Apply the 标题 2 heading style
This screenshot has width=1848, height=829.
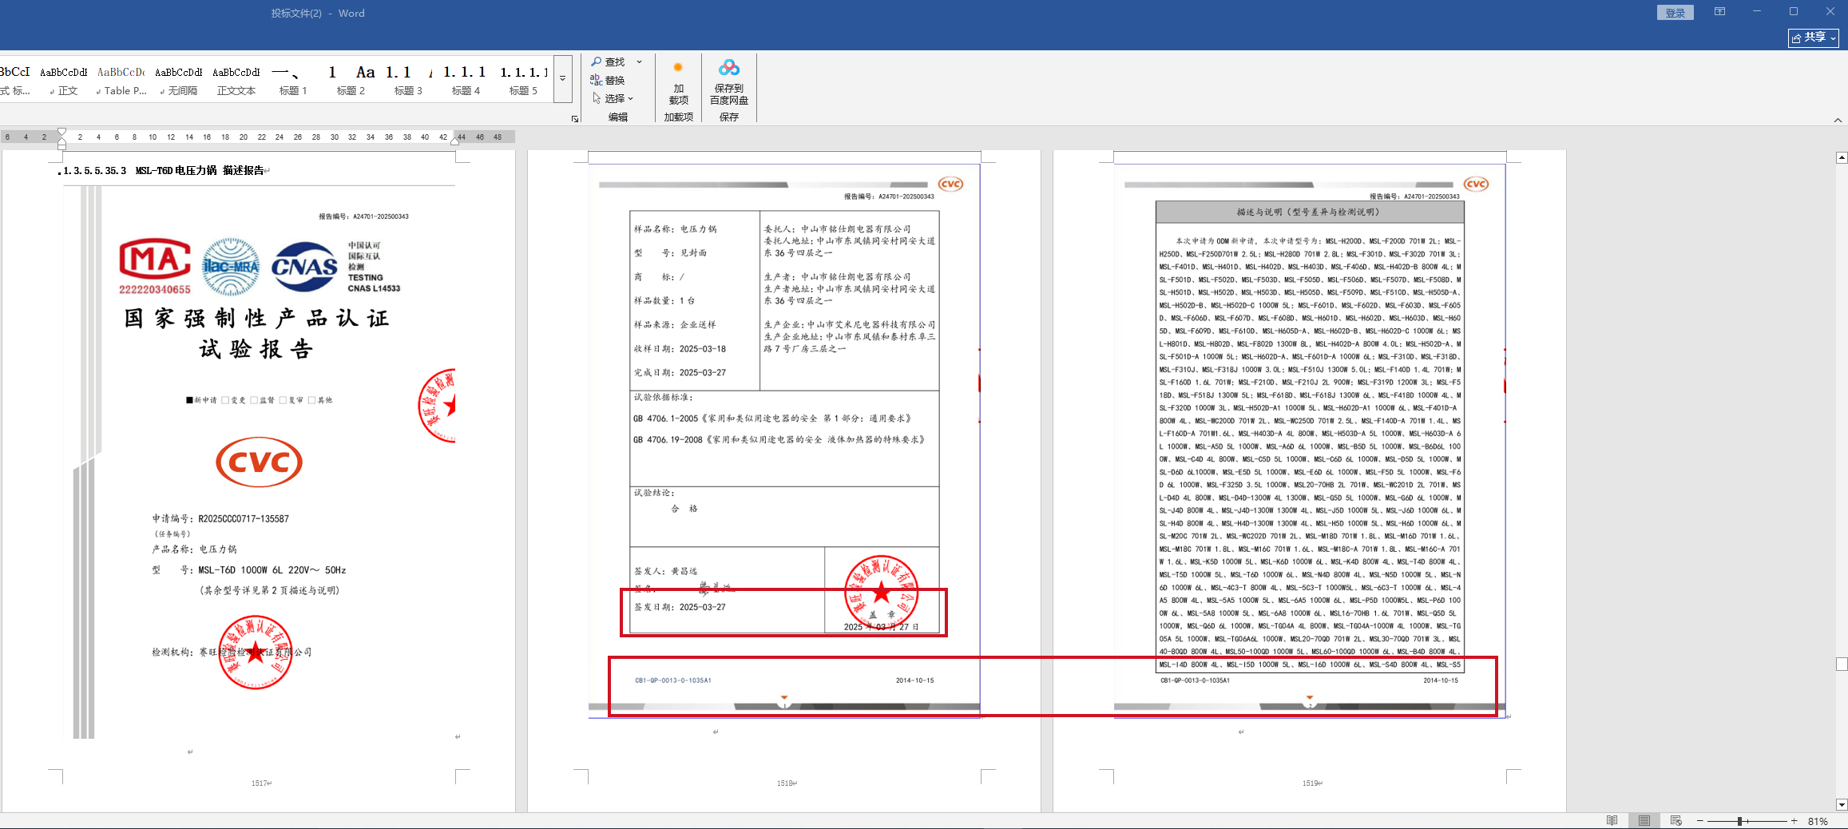pyautogui.click(x=351, y=79)
